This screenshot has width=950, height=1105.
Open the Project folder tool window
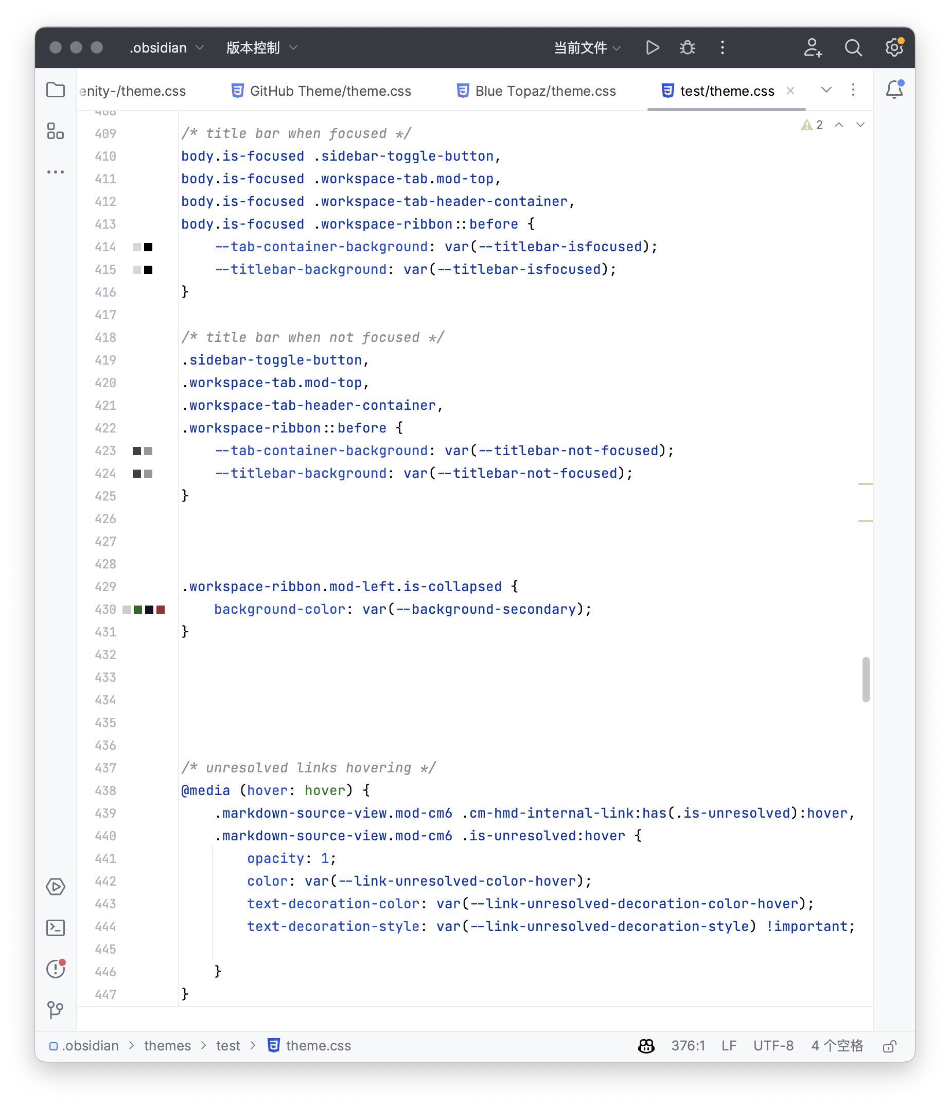pos(56,90)
